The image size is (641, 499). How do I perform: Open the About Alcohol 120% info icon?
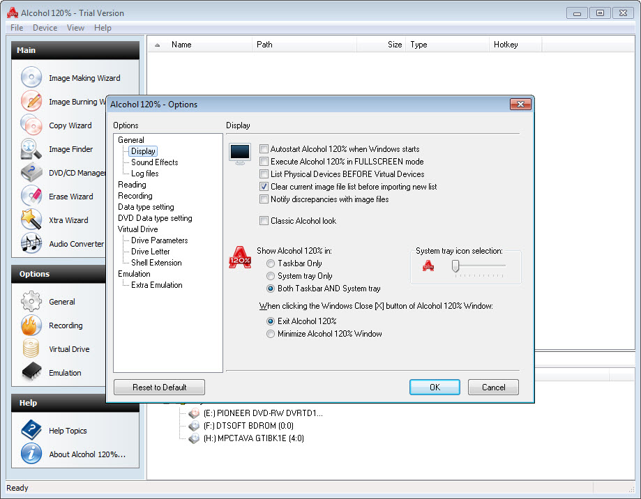pos(31,454)
